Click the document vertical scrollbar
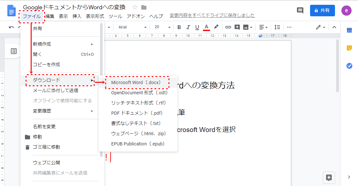This screenshot has height=186, width=358. 338,66
